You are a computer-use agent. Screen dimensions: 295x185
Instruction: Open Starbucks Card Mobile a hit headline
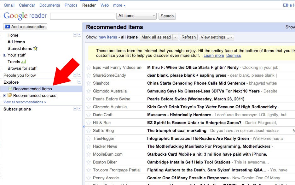(x=207, y=154)
